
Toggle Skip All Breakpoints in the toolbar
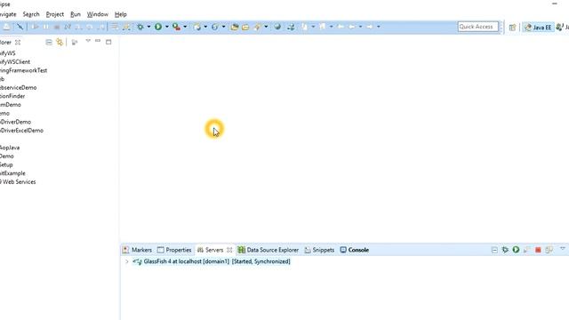(20, 27)
